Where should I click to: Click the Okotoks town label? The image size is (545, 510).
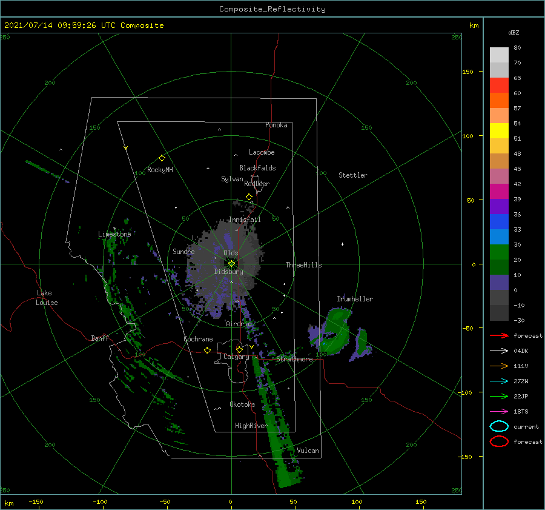click(242, 404)
